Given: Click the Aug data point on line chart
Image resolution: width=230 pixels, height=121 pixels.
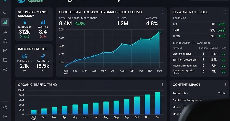Looking at the screenshot, I should point(122,44).
